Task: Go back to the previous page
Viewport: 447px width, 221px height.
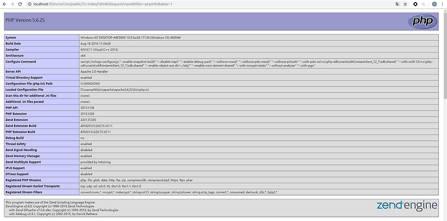Action: [x=4, y=4]
